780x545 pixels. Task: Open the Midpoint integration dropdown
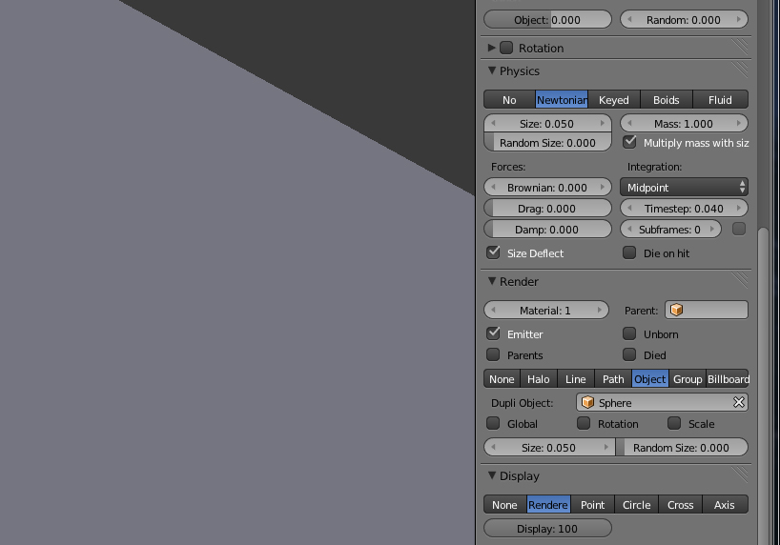pyautogui.click(x=684, y=188)
